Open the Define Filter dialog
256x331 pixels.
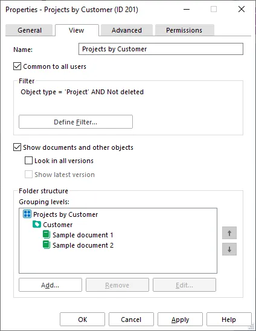[x=75, y=122]
